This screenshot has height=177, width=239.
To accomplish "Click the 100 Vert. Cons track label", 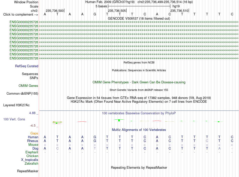I will pos(14,119).
